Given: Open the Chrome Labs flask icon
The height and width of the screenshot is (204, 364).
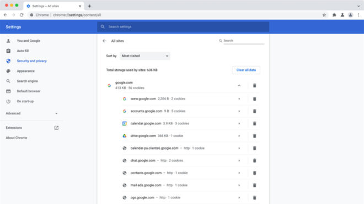Looking at the screenshot, I should pyautogui.click(x=342, y=15).
